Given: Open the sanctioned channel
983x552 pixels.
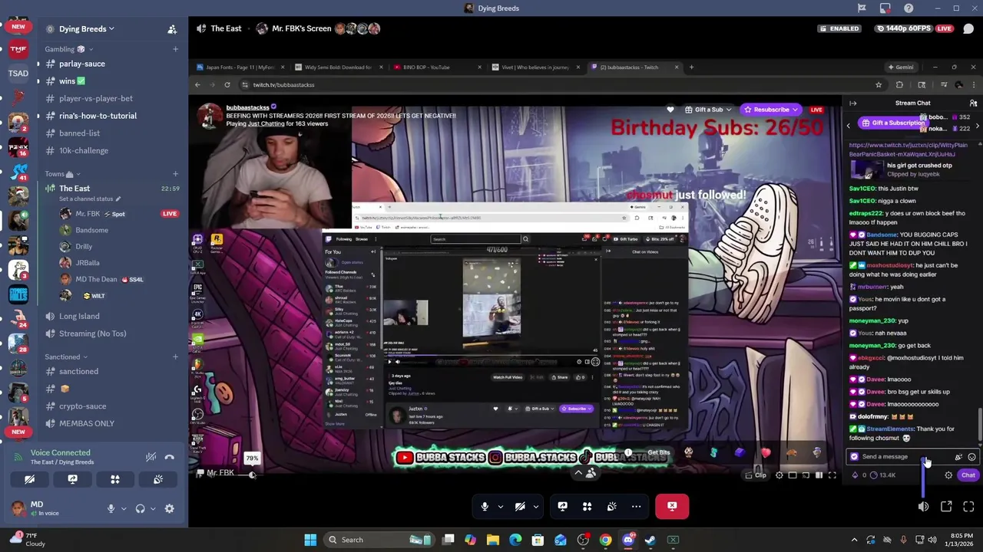Looking at the screenshot, I should pos(78,371).
